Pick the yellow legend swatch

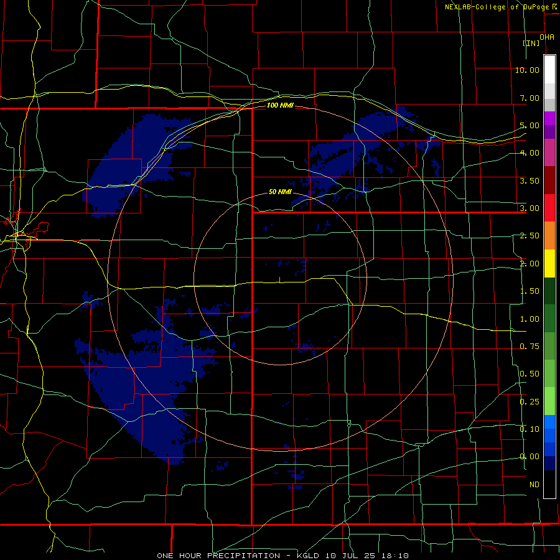point(549,263)
